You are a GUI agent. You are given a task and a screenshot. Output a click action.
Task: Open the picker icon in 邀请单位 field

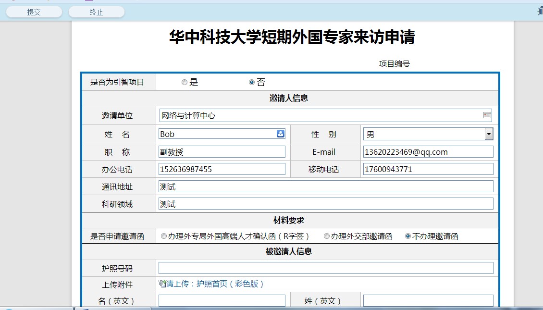(x=487, y=115)
